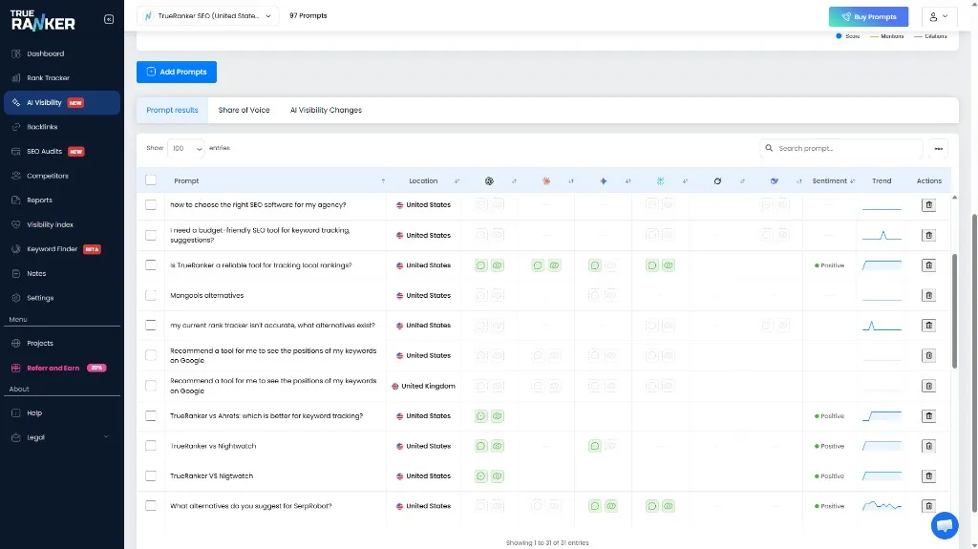This screenshot has height=549, width=978.
Task: Click Positive sentiment in local rankings row
Action: coord(830,265)
